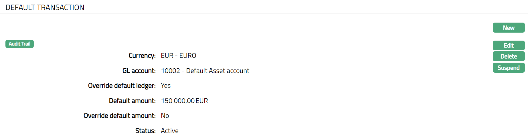Delete the default transaction
The height and width of the screenshot is (137, 528).
point(509,56)
